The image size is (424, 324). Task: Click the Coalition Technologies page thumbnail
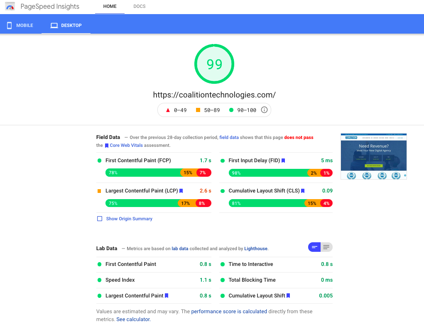tap(373, 156)
